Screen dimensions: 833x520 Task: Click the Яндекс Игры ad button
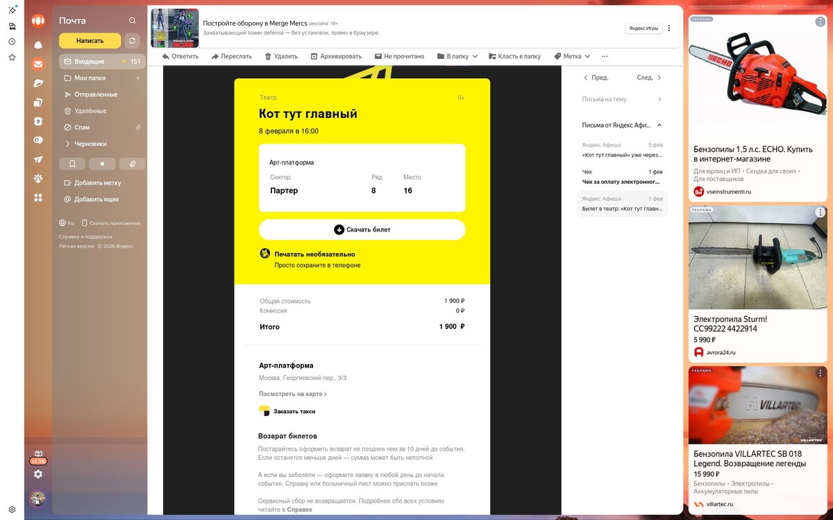coord(643,28)
